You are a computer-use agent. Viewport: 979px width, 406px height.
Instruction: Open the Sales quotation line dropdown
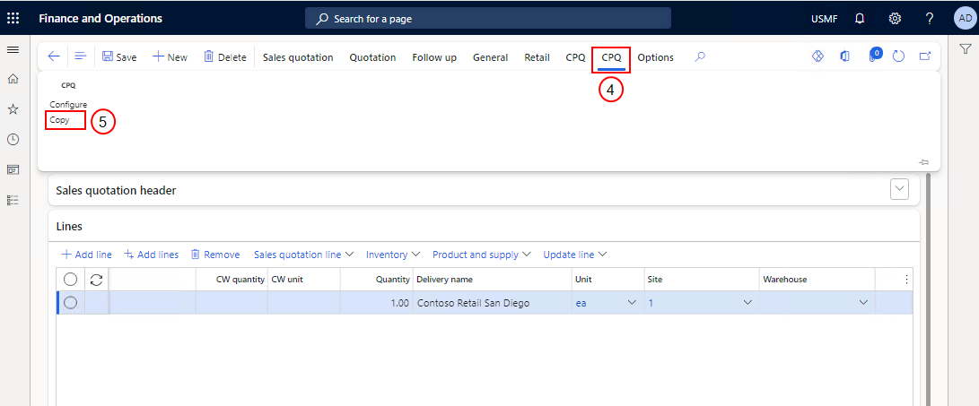304,255
